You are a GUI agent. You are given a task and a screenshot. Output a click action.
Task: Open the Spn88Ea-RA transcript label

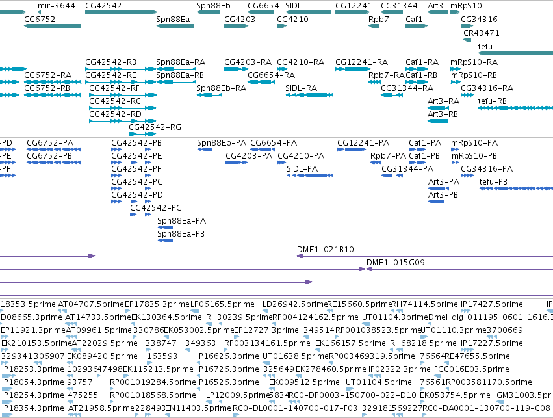(181, 62)
